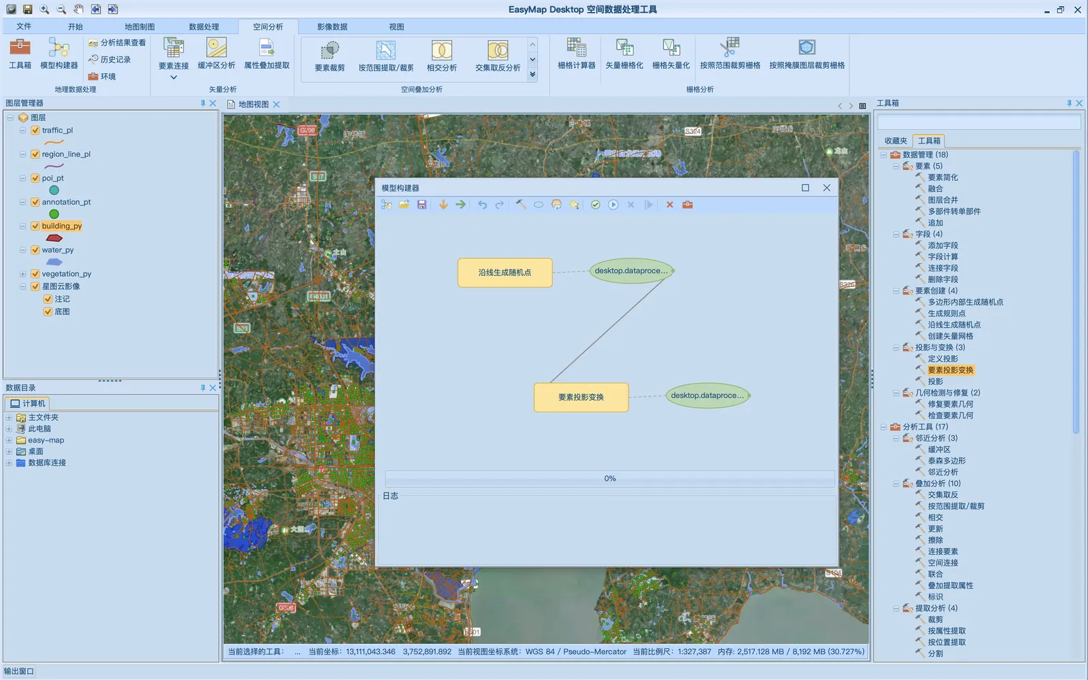Click toolbox tree vertical scrollbar

click(x=1076, y=292)
